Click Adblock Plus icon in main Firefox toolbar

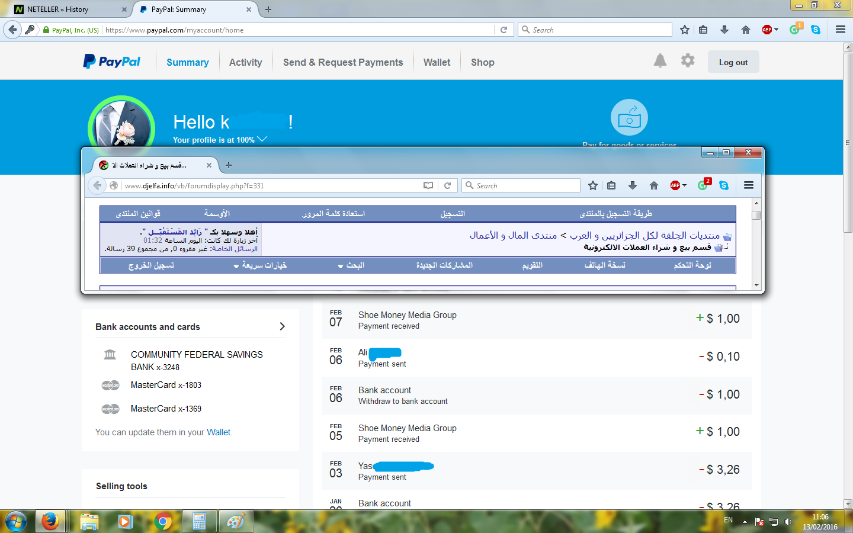tap(767, 30)
